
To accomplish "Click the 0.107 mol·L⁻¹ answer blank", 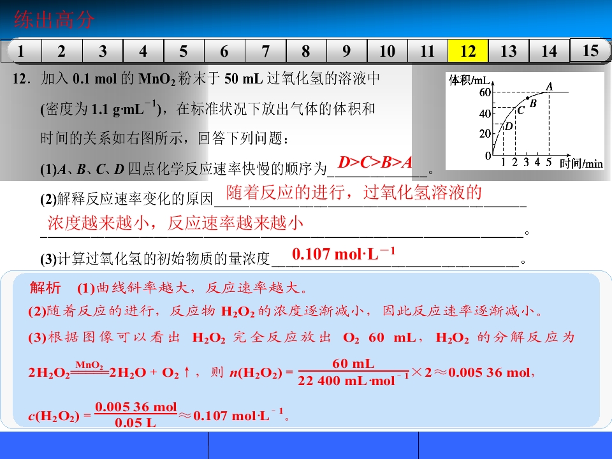I will tap(395, 256).
